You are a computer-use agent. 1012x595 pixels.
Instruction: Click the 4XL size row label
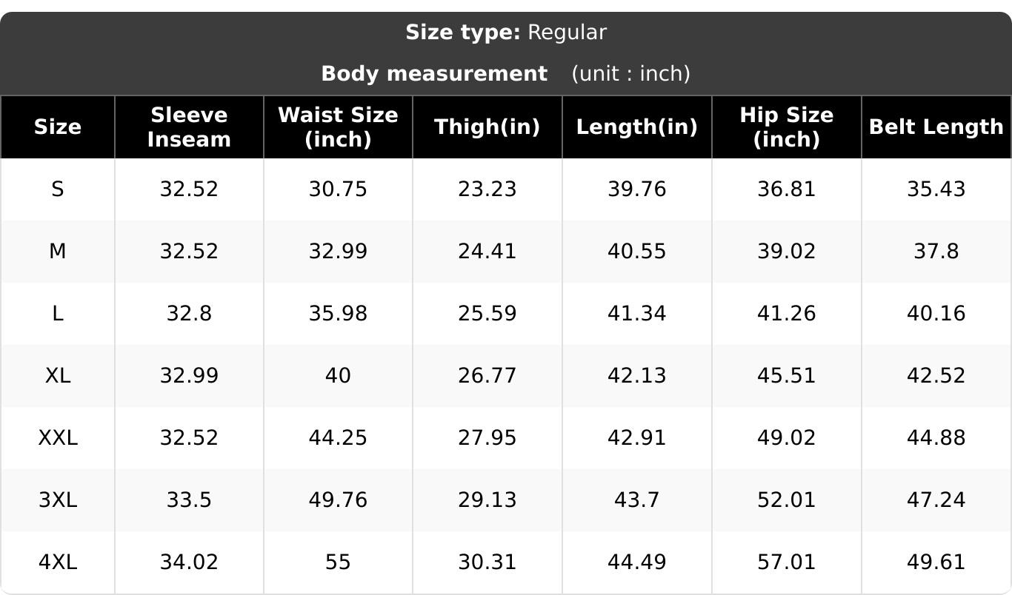click(x=58, y=562)
